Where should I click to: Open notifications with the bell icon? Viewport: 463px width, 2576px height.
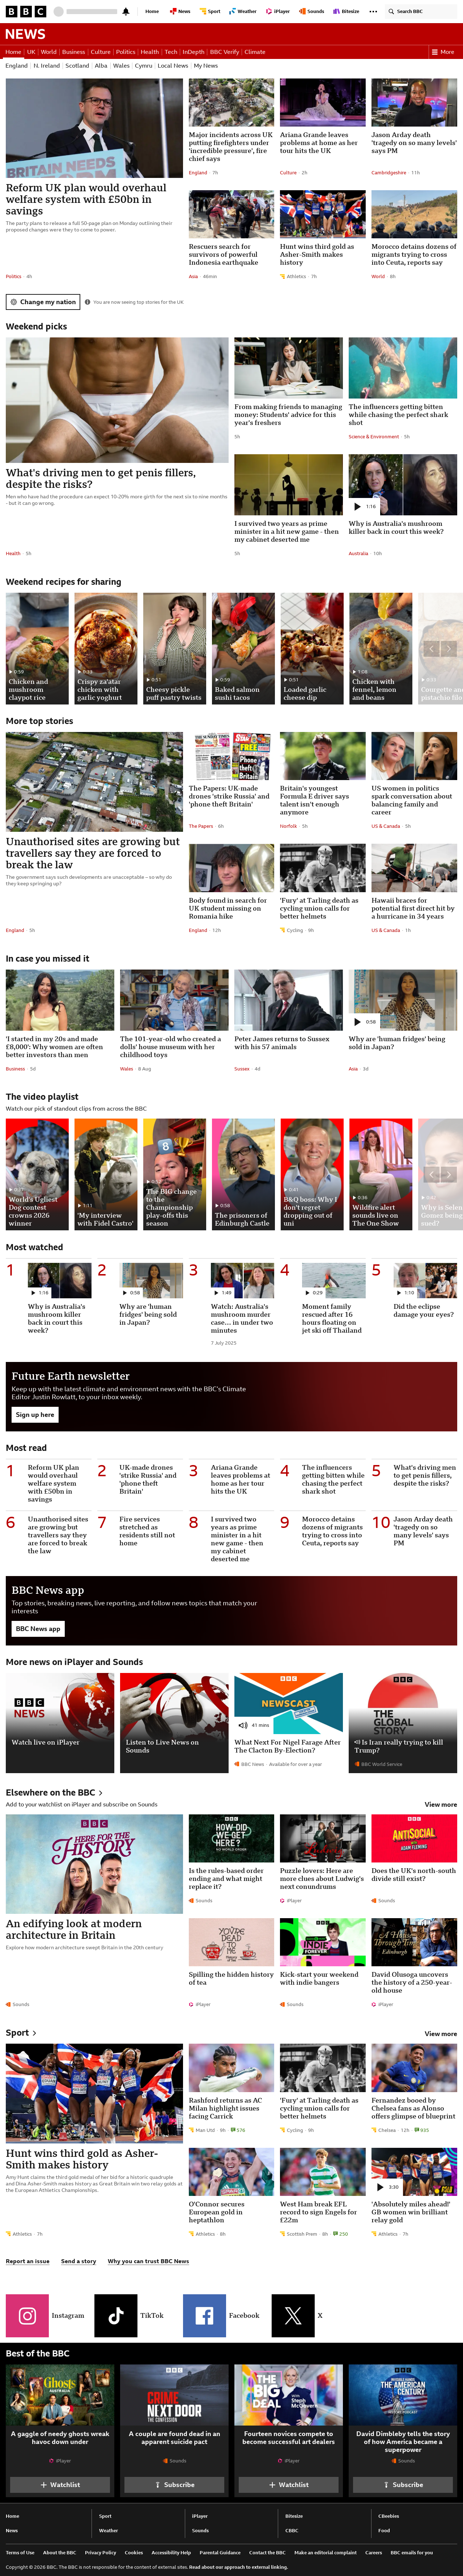tap(126, 12)
